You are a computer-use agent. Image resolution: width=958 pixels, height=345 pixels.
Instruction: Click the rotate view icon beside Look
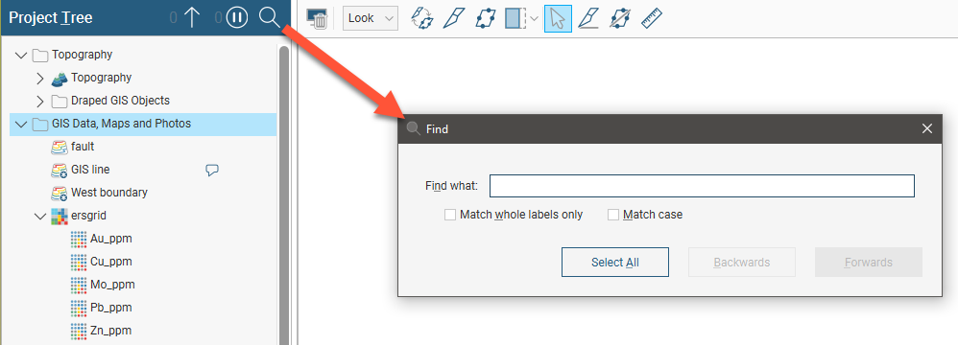coord(421,18)
